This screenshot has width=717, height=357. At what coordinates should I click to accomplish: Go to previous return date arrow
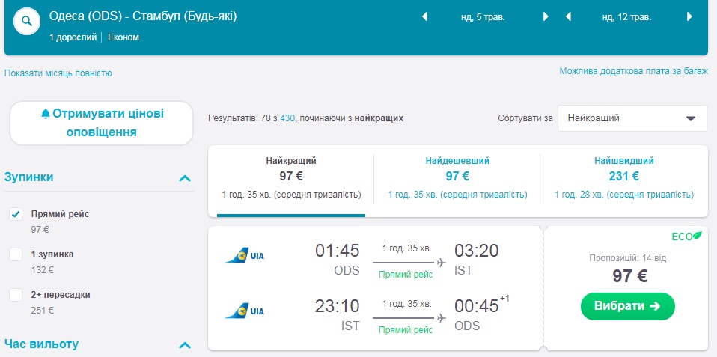568,16
